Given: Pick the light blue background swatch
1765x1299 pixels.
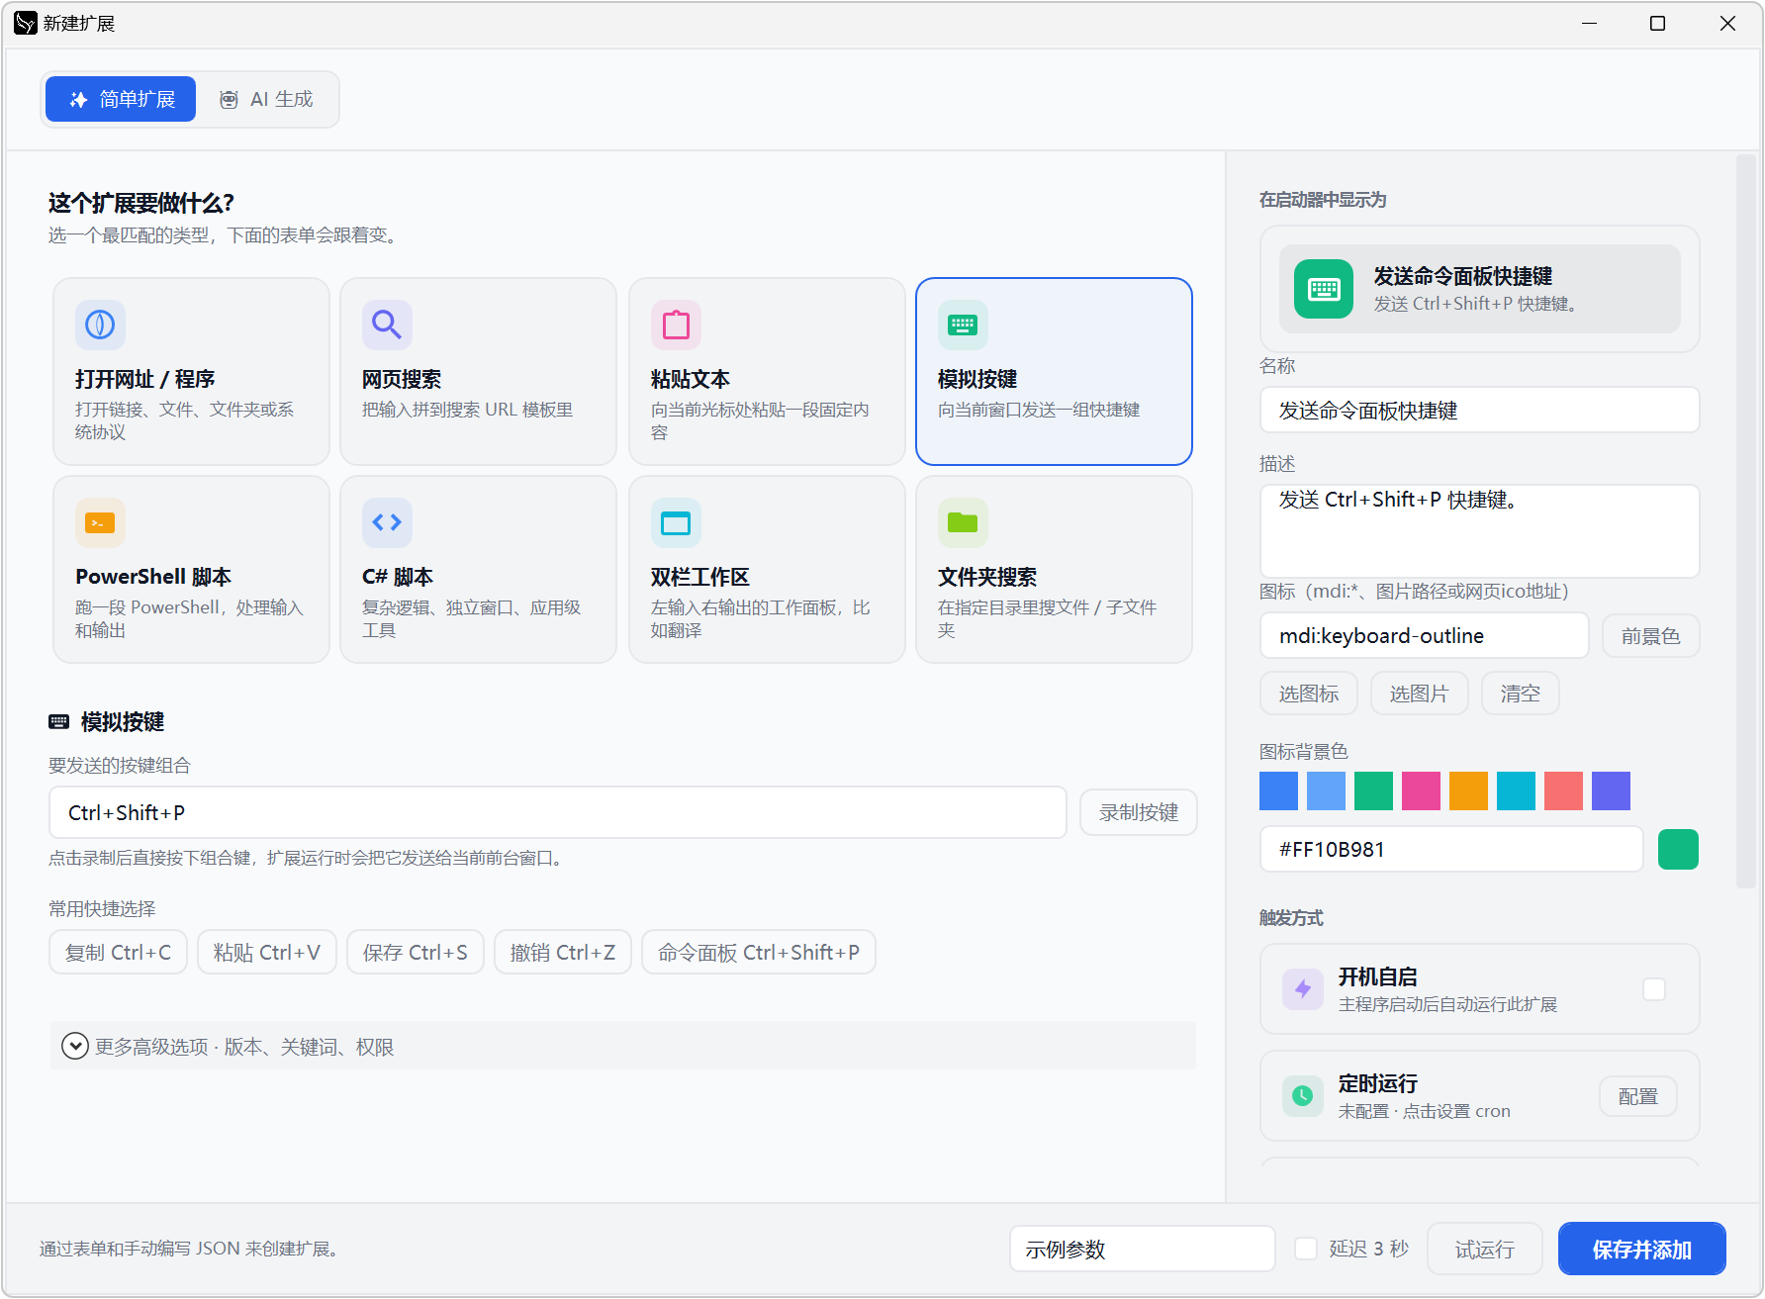Looking at the screenshot, I should 1326,790.
